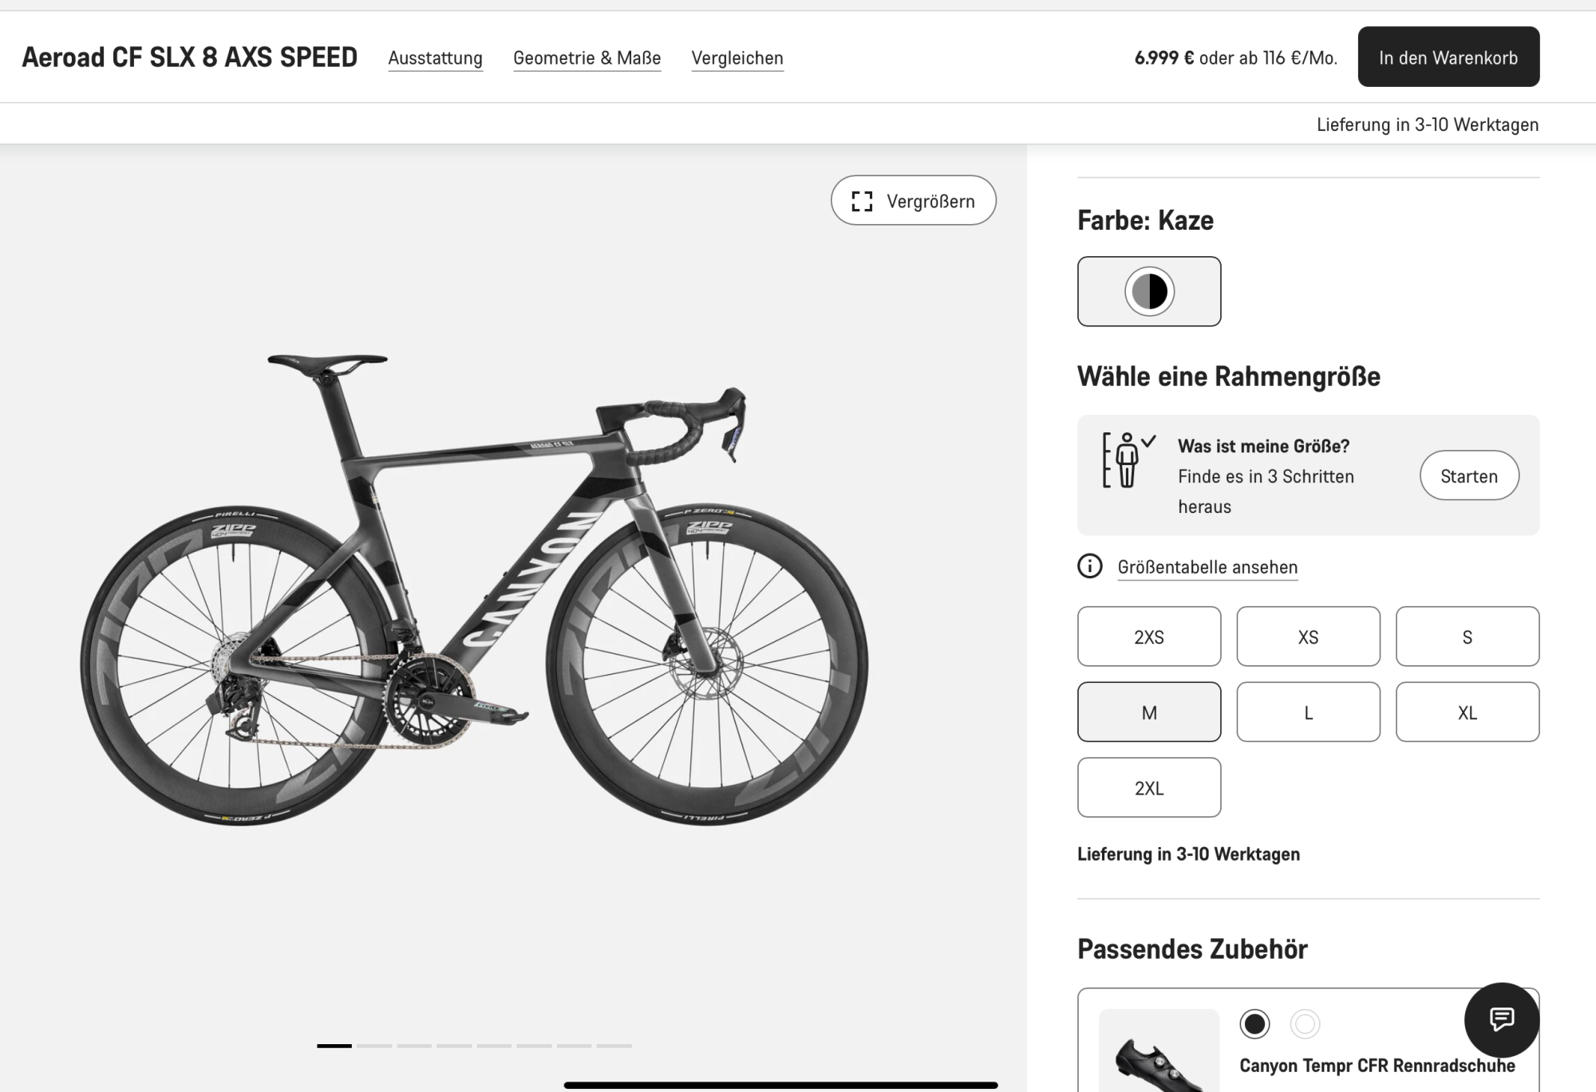
Task: Add bike with In den Warenkorb
Action: tap(1448, 57)
